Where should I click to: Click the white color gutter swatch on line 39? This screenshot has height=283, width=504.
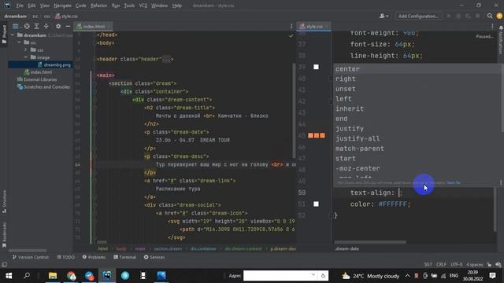pos(316,67)
